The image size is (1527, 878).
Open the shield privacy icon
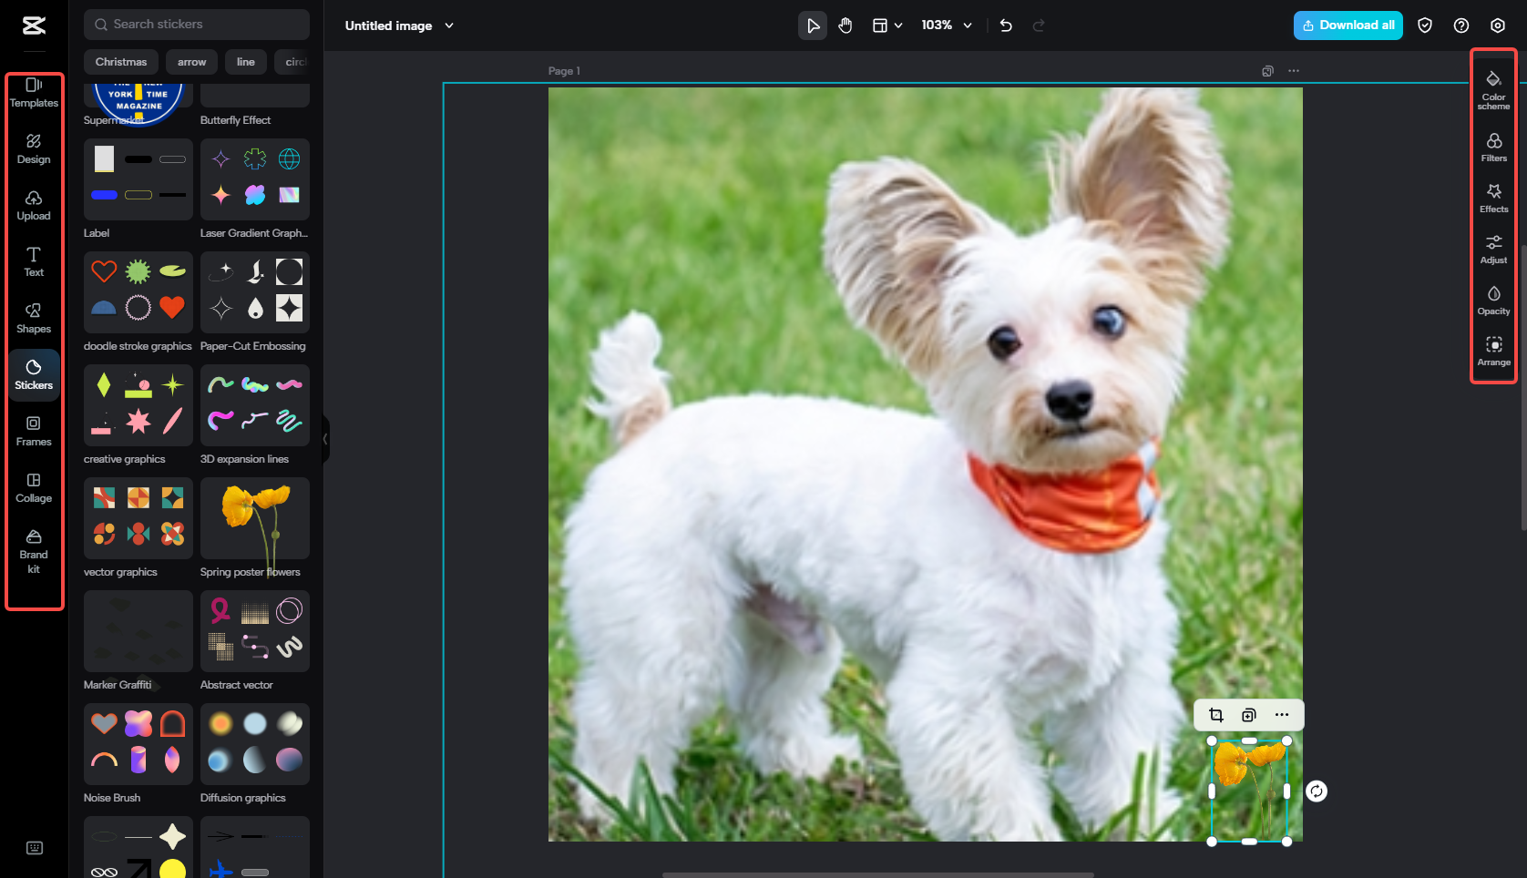click(1425, 26)
